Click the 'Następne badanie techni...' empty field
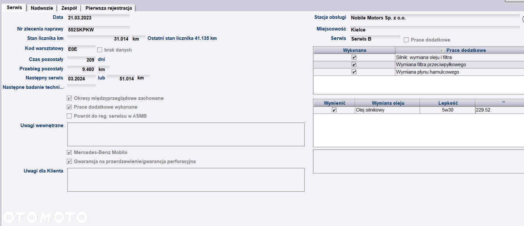 [81, 87]
